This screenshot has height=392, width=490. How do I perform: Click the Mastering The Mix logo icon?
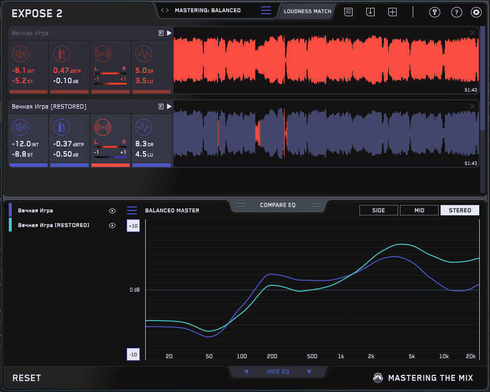(378, 378)
